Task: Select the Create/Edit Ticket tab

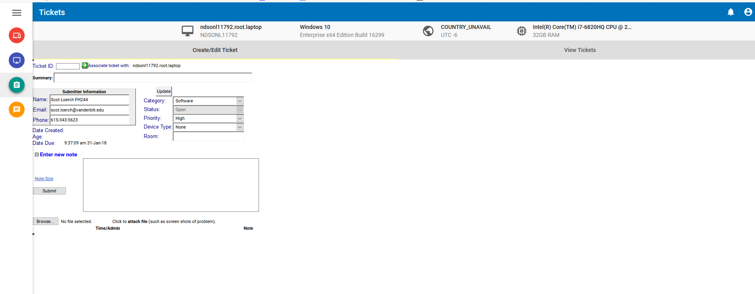Action: pos(215,50)
